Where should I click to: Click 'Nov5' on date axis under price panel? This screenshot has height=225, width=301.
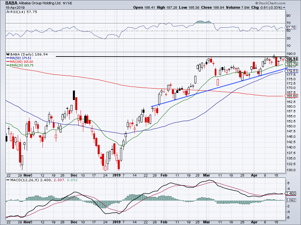click(x=28, y=175)
